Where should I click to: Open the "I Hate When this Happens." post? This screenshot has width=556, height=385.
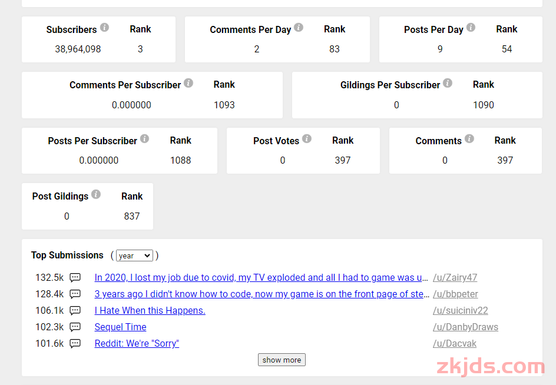[x=150, y=310]
